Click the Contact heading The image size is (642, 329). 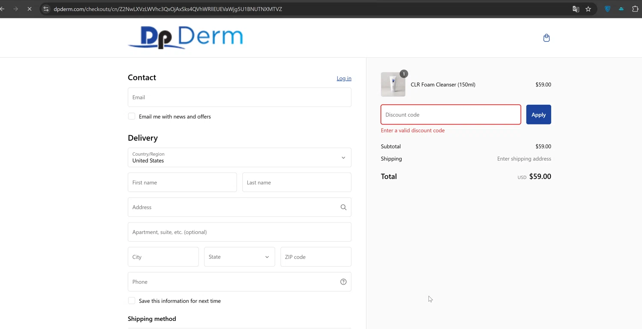coord(142,77)
